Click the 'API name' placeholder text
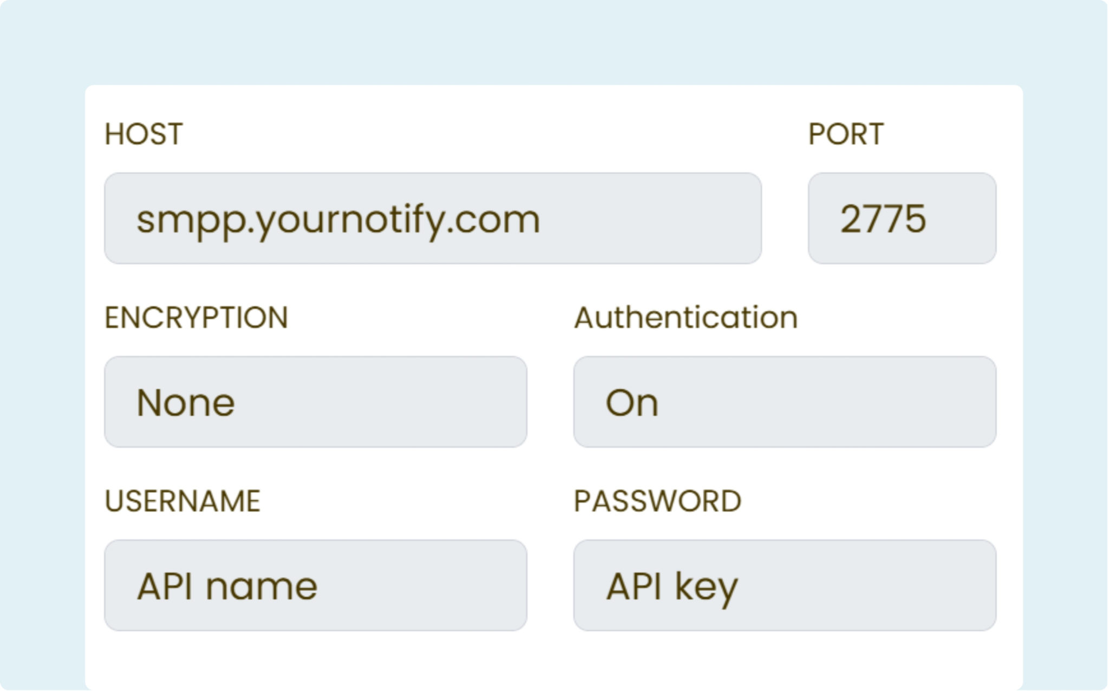1109x691 pixels. 227,586
